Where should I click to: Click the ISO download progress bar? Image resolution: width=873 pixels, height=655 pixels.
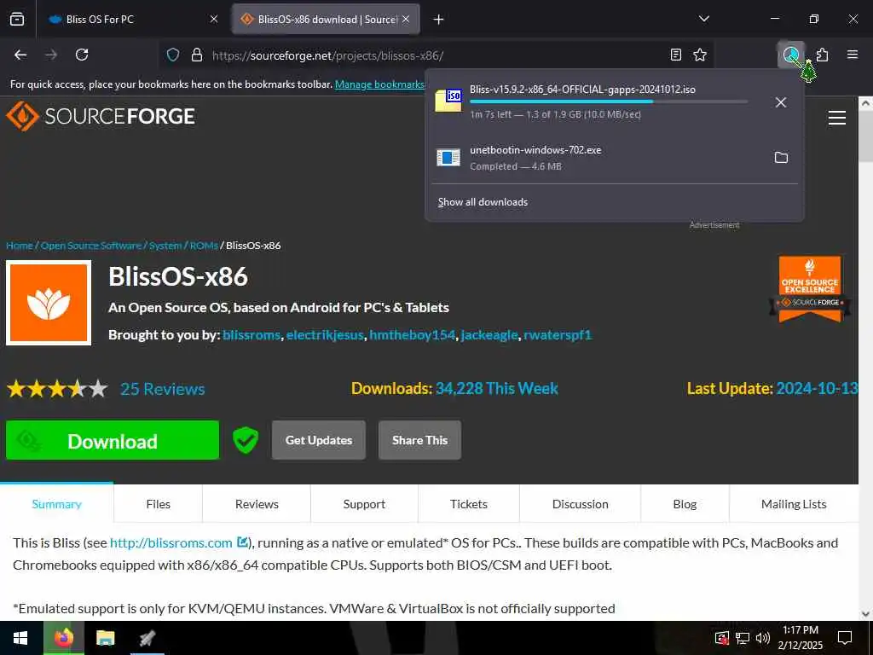tap(609, 102)
